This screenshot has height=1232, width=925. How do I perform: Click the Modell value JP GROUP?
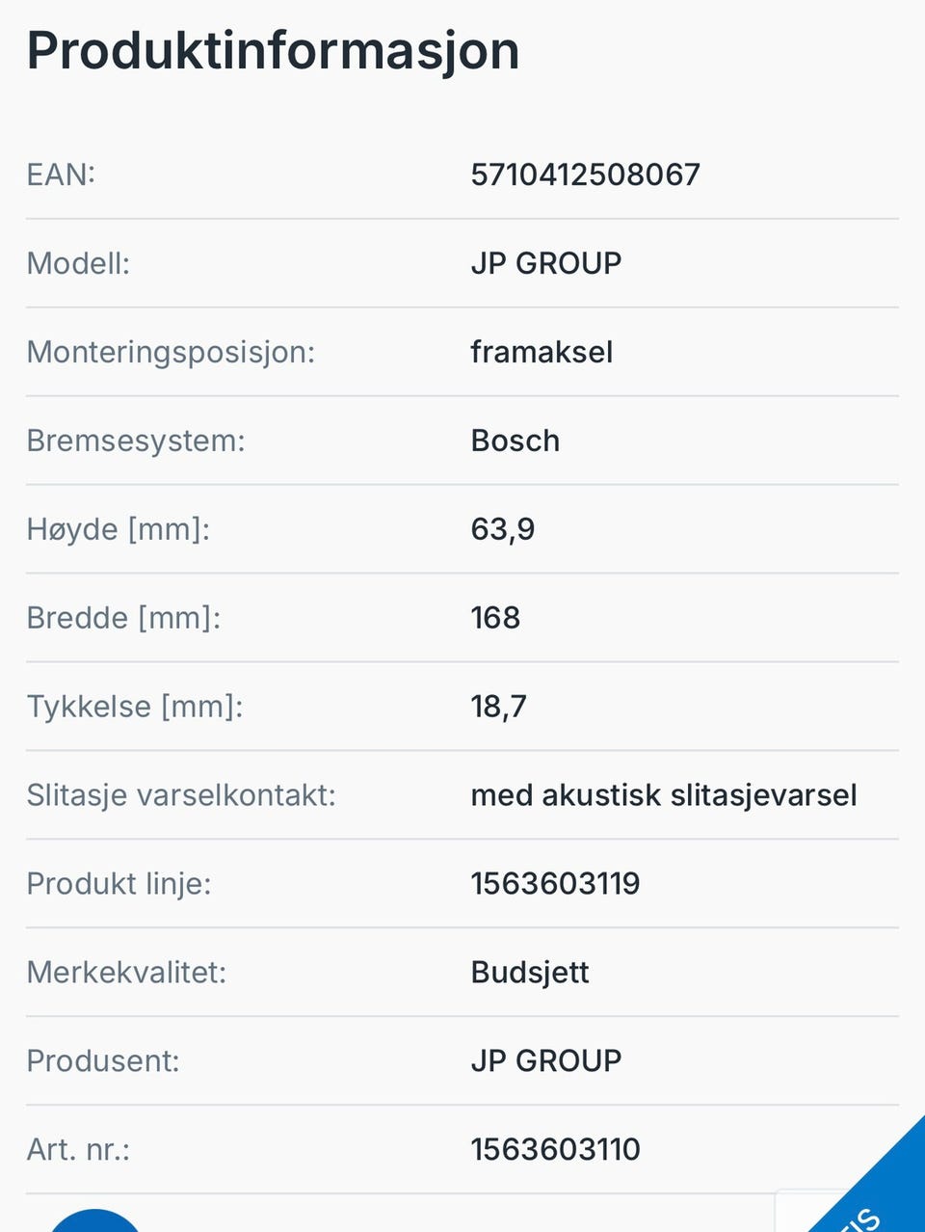(546, 263)
